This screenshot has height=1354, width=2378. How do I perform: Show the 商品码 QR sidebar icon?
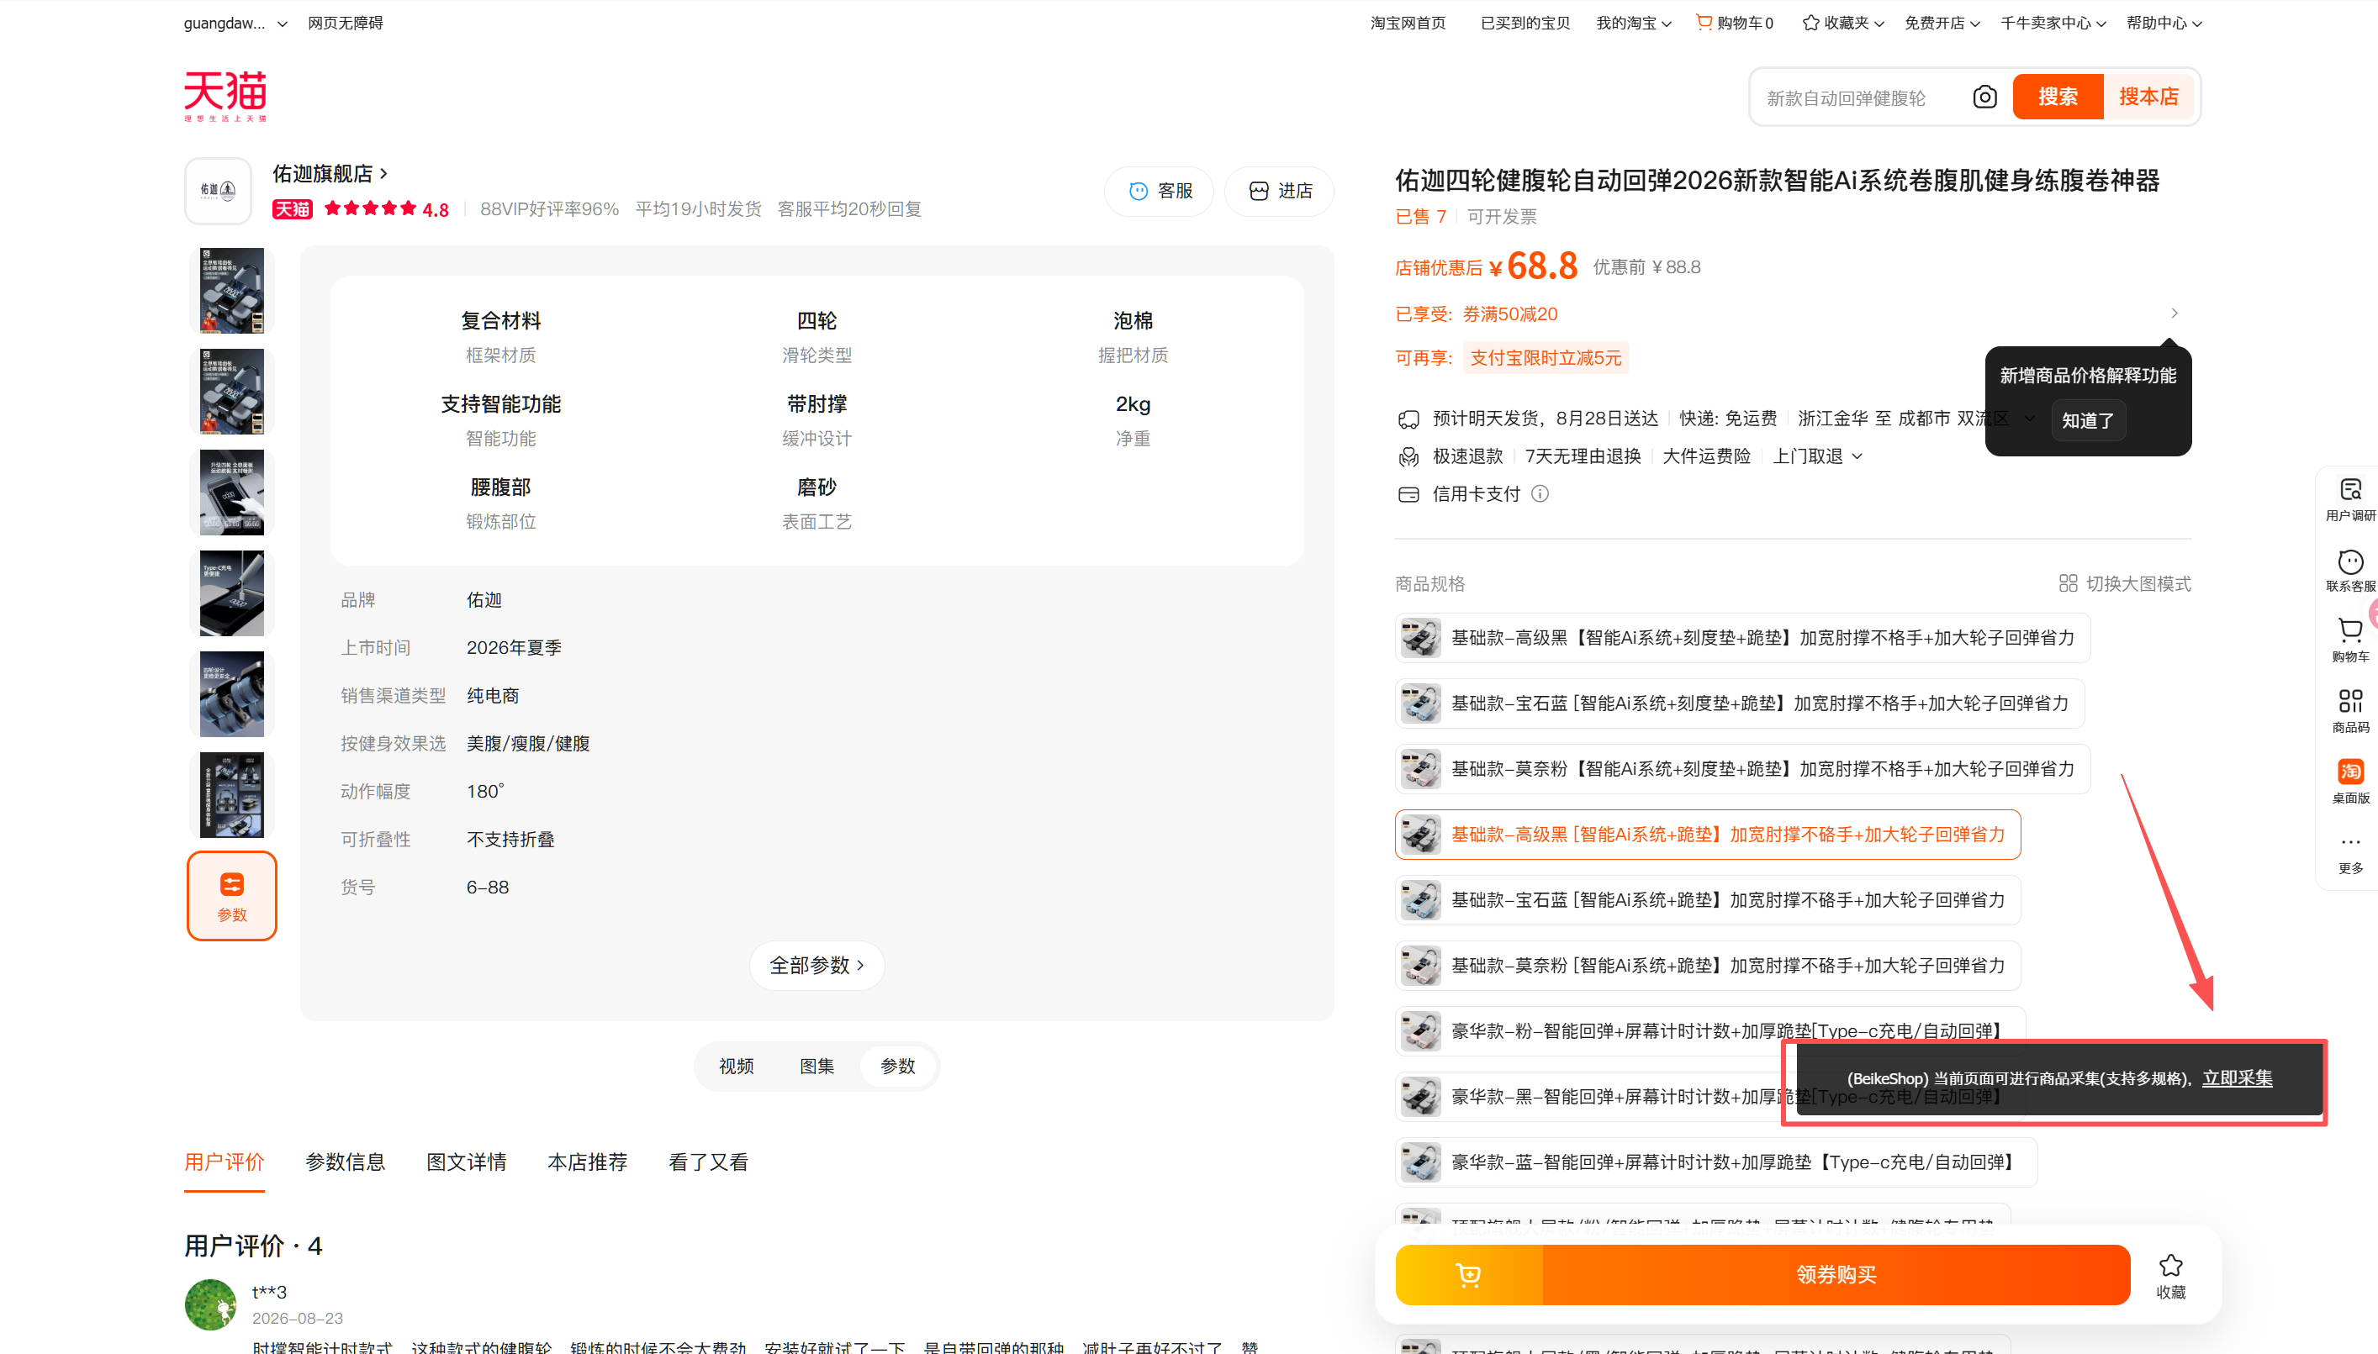click(2350, 711)
